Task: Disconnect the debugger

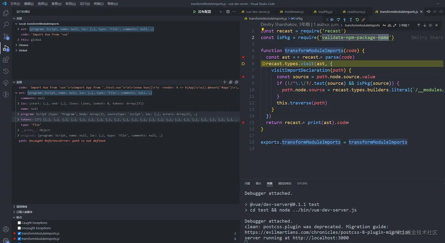Action: click(363, 20)
